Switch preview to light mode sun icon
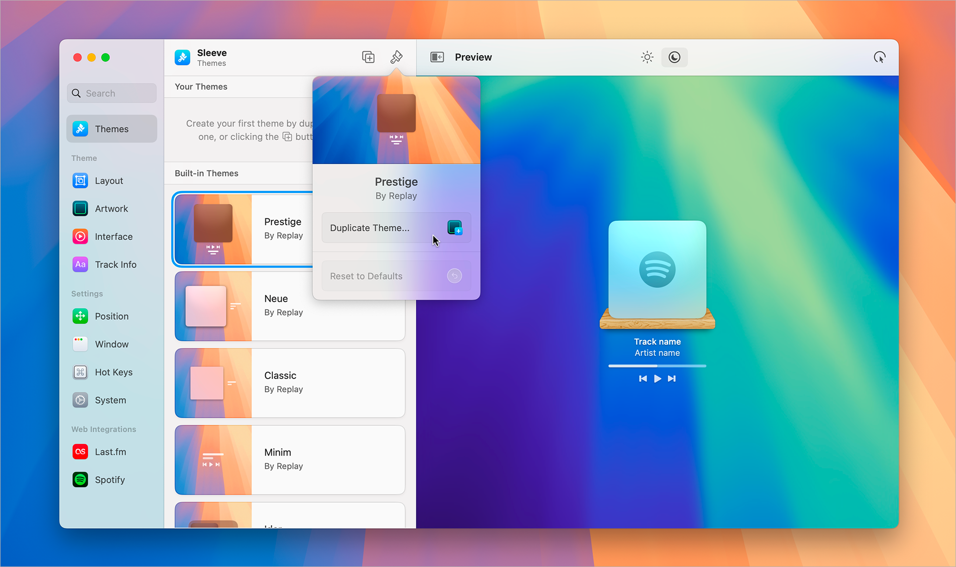 click(x=647, y=57)
